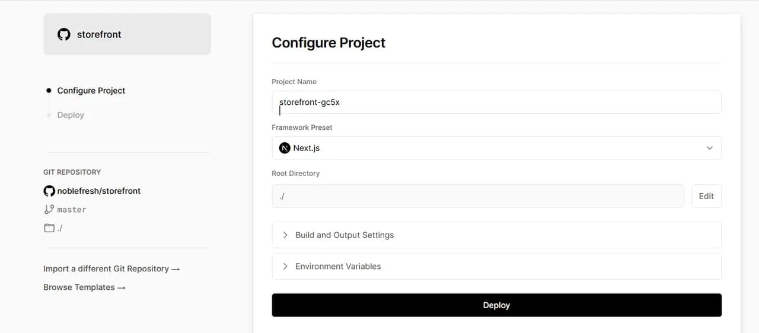Select the Deploy step in sidebar
The image size is (759, 333).
71,115
